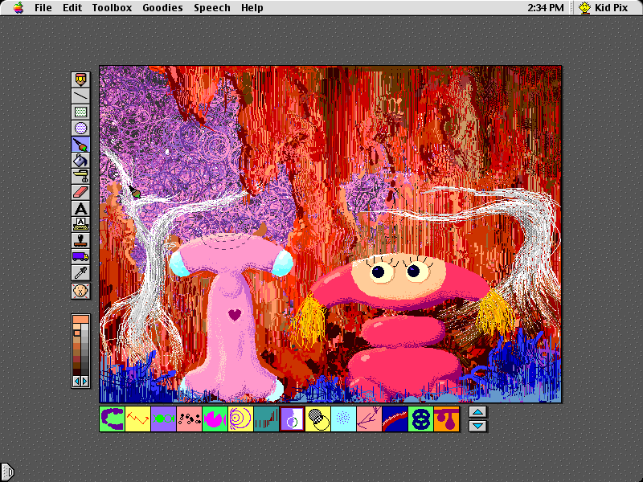The image size is (643, 482).
Task: Show the next row of brush options
Action: [477, 425]
